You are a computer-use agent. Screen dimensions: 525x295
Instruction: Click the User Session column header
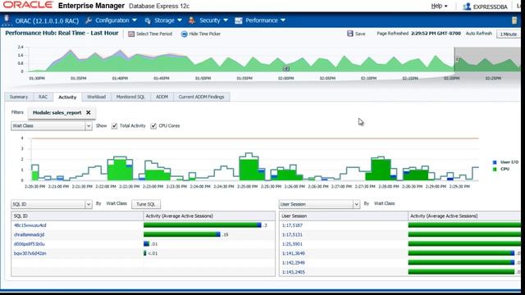344,216
